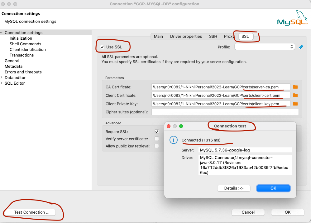Screen dimensions: 311x223
Task: Click the Client Certificate path field
Action: coord(221,95)
